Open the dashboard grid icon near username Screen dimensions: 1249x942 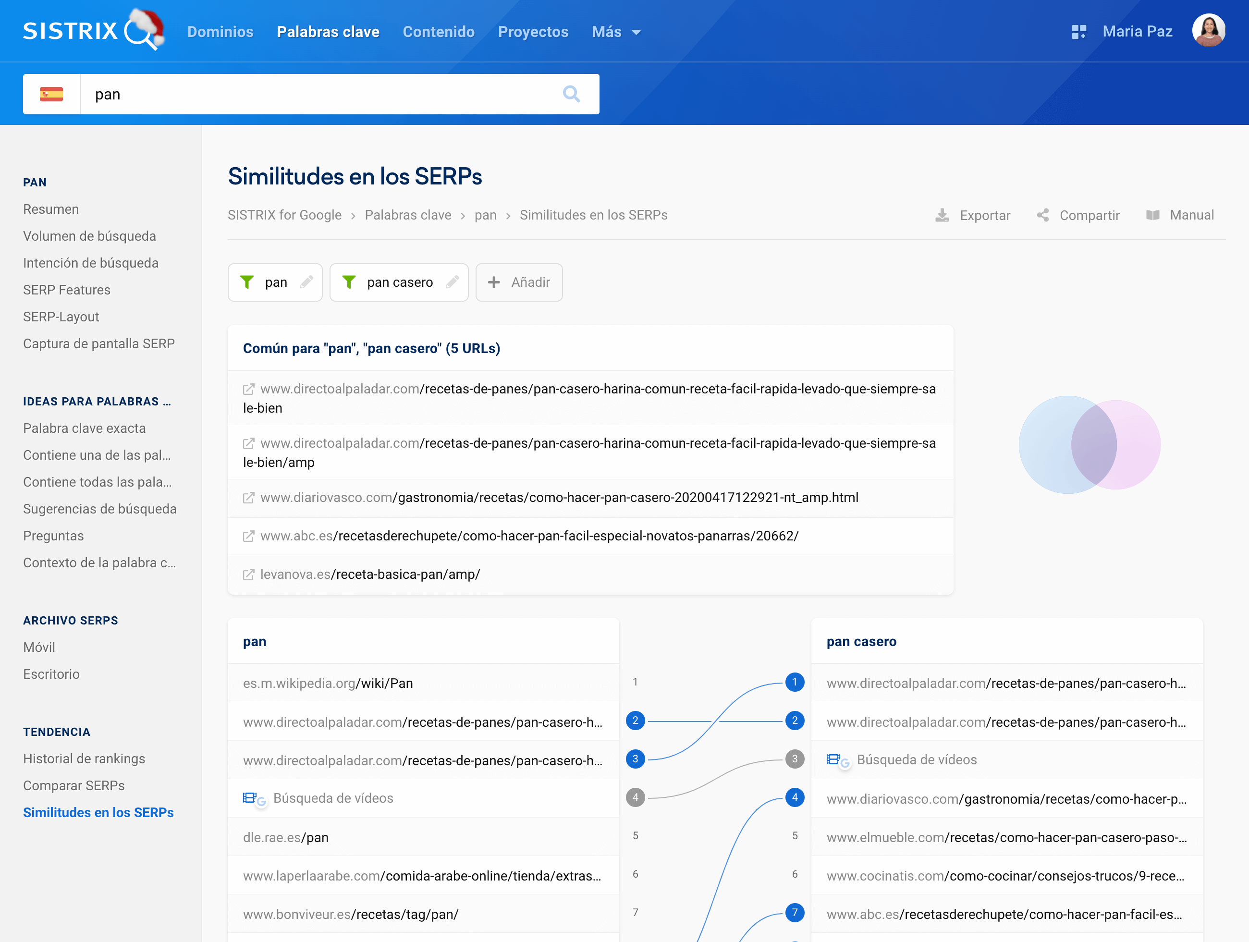[x=1078, y=32]
